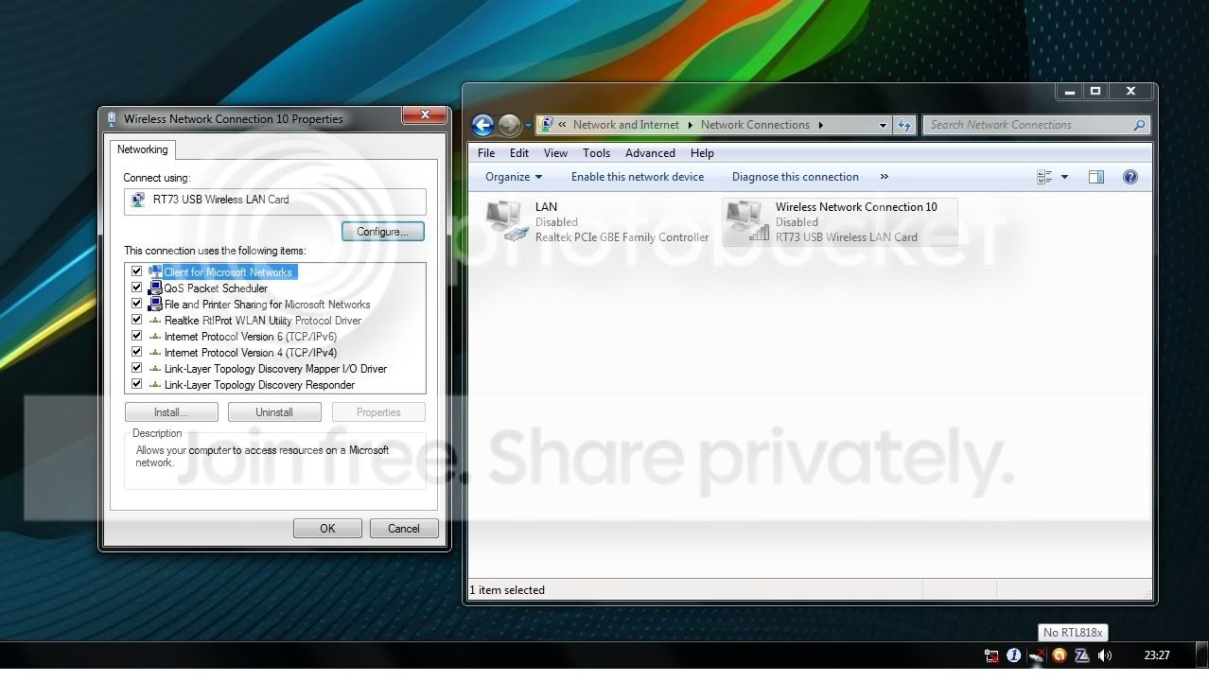This screenshot has height=681, width=1209.
Task: Uncheck 'Internet Protocol Version 4 (TCP/IPv4)'
Action: click(137, 352)
